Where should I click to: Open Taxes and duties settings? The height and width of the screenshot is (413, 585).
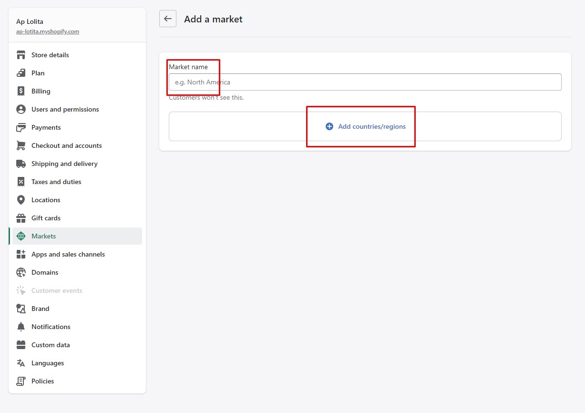[56, 182]
